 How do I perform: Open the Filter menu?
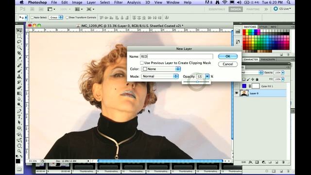118,2
